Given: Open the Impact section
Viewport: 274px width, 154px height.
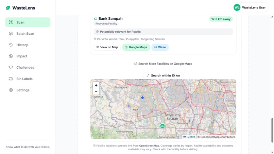Looking at the screenshot, I should tap(28, 56).
